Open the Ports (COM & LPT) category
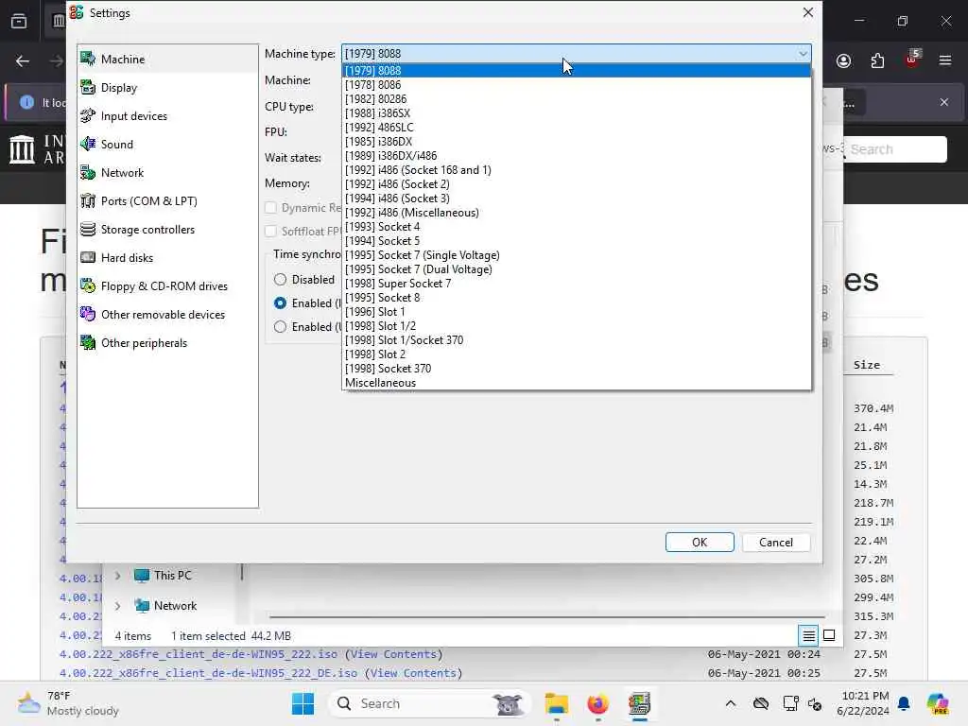Viewport: 968px width, 726px height. pyautogui.click(x=167, y=201)
